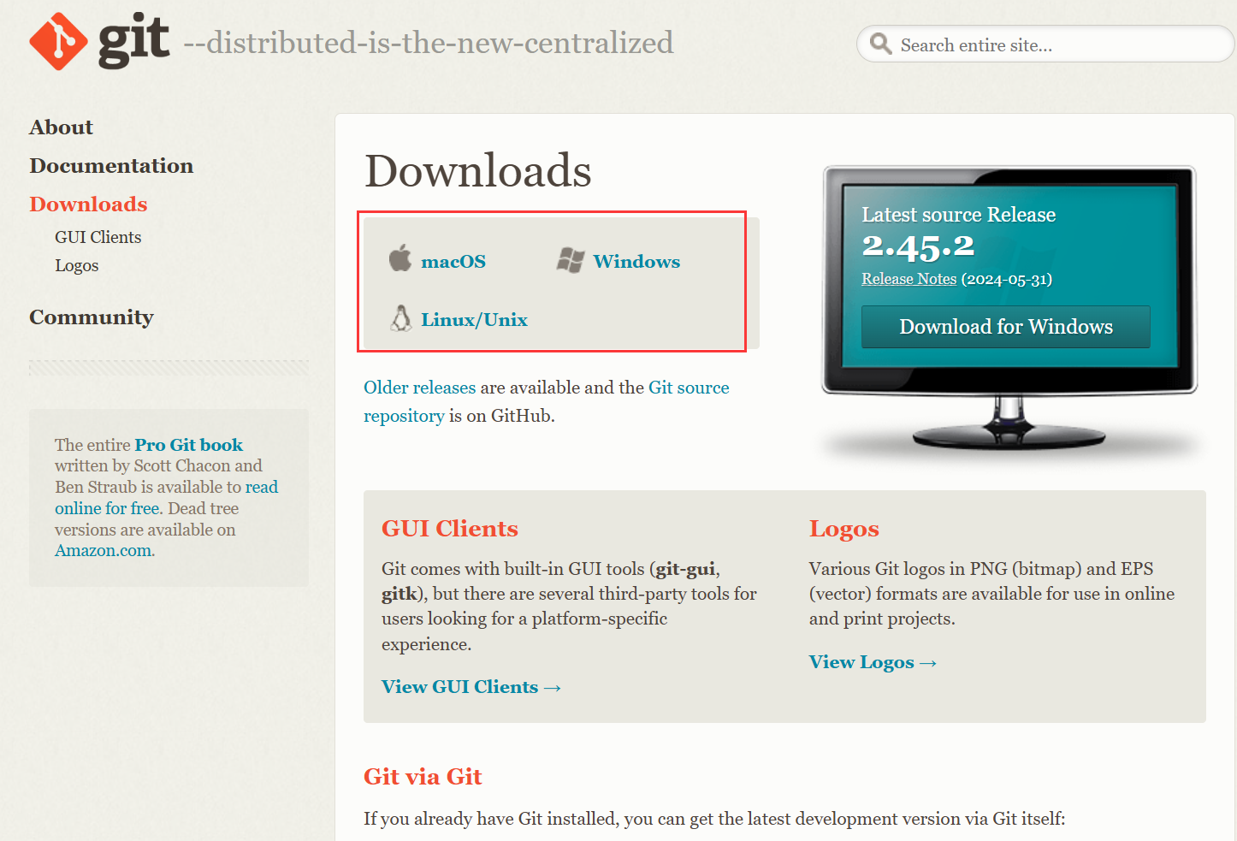
Task: Click the Linux penguin icon
Action: coord(400,318)
